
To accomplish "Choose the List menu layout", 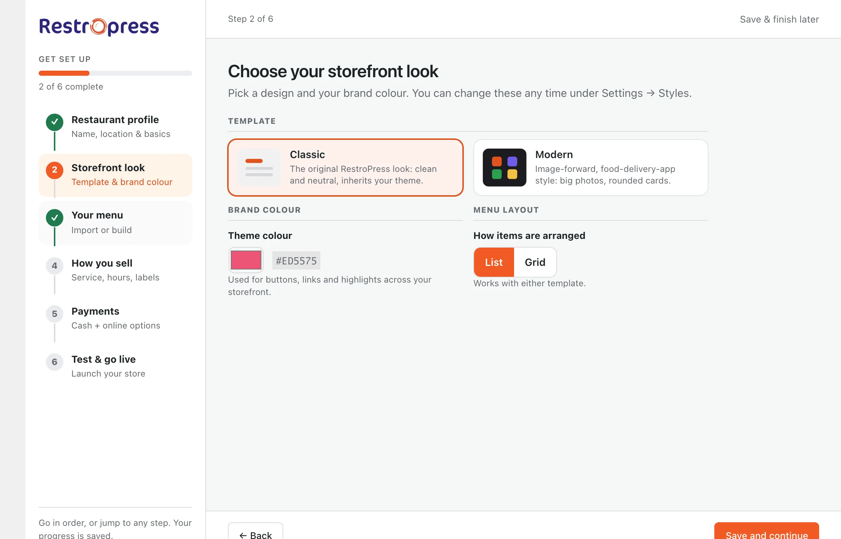I will [x=494, y=262].
